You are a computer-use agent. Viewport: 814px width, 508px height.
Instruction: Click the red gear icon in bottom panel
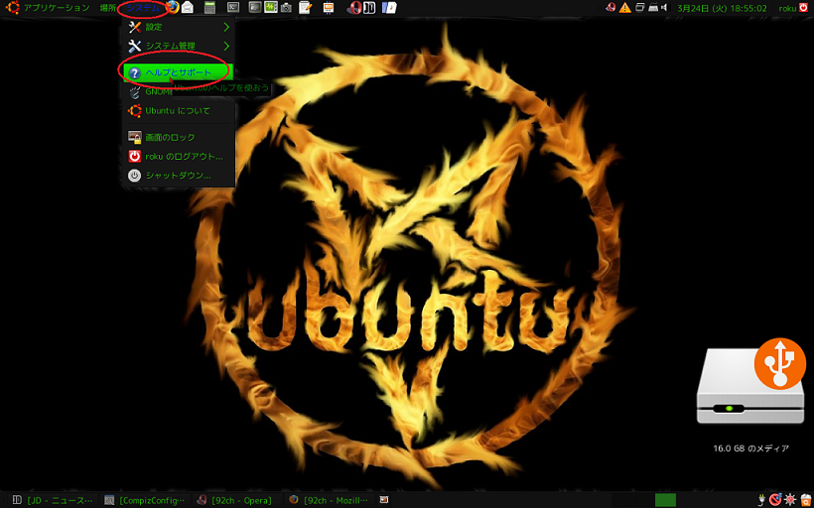click(x=790, y=500)
